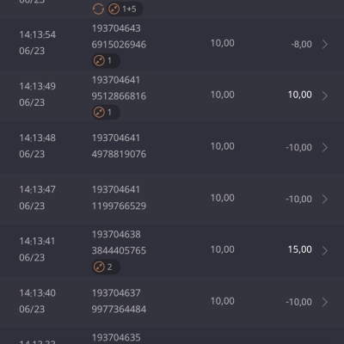Select bet ID 4978819076

(119, 154)
